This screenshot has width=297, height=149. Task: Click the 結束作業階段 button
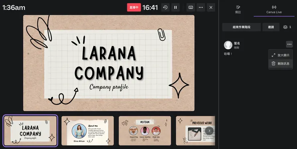click(242, 27)
